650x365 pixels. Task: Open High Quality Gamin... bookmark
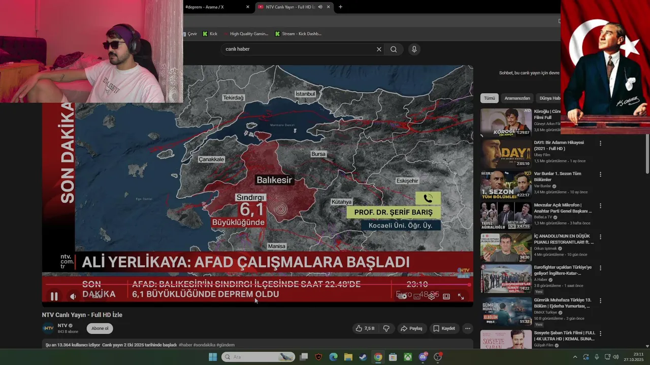click(x=246, y=34)
